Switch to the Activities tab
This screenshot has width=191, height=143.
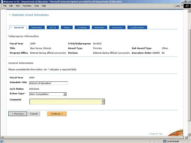[x=99, y=27]
